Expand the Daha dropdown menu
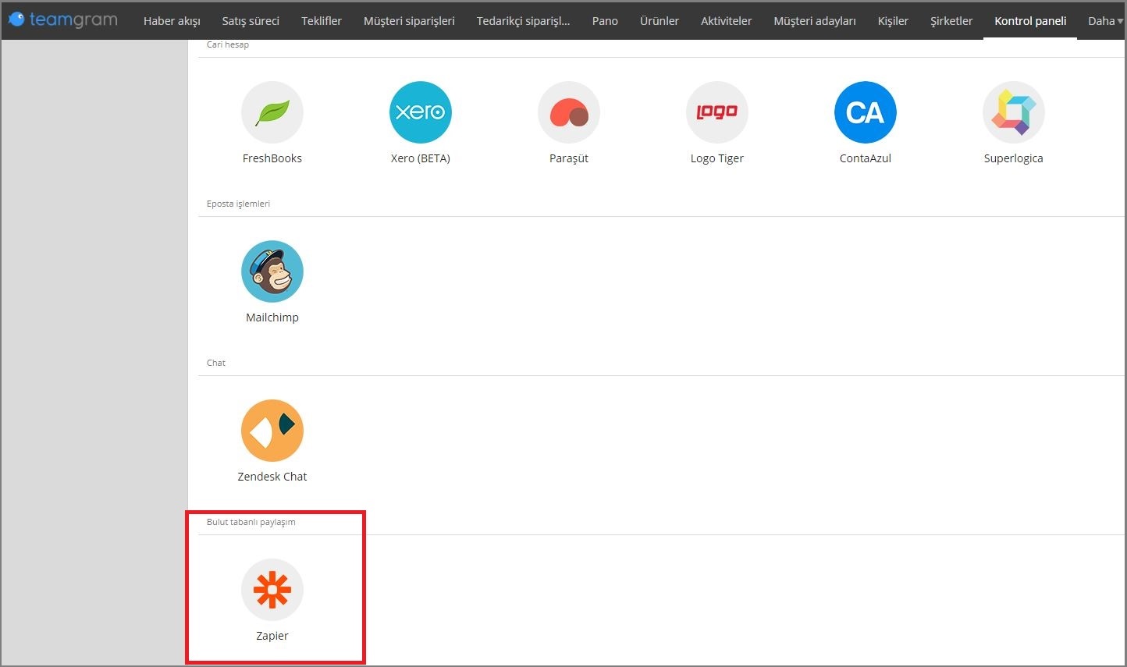This screenshot has width=1127, height=667. 1105,21
